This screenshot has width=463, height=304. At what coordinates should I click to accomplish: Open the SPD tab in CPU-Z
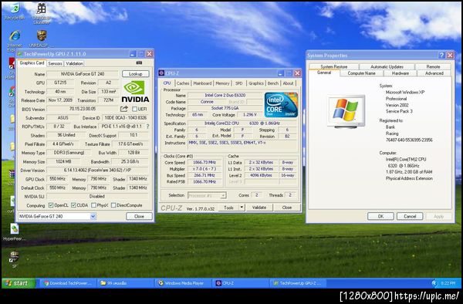tap(239, 83)
